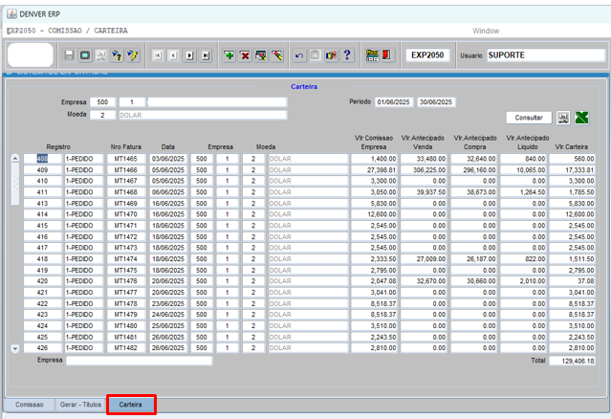The image size is (611, 419).
Task: Go to last record navigation icon
Action: pyautogui.click(x=206, y=56)
